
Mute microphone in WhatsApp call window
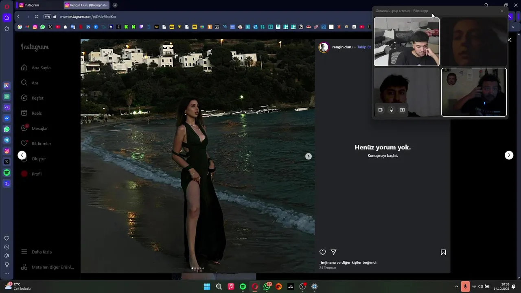click(x=392, y=110)
